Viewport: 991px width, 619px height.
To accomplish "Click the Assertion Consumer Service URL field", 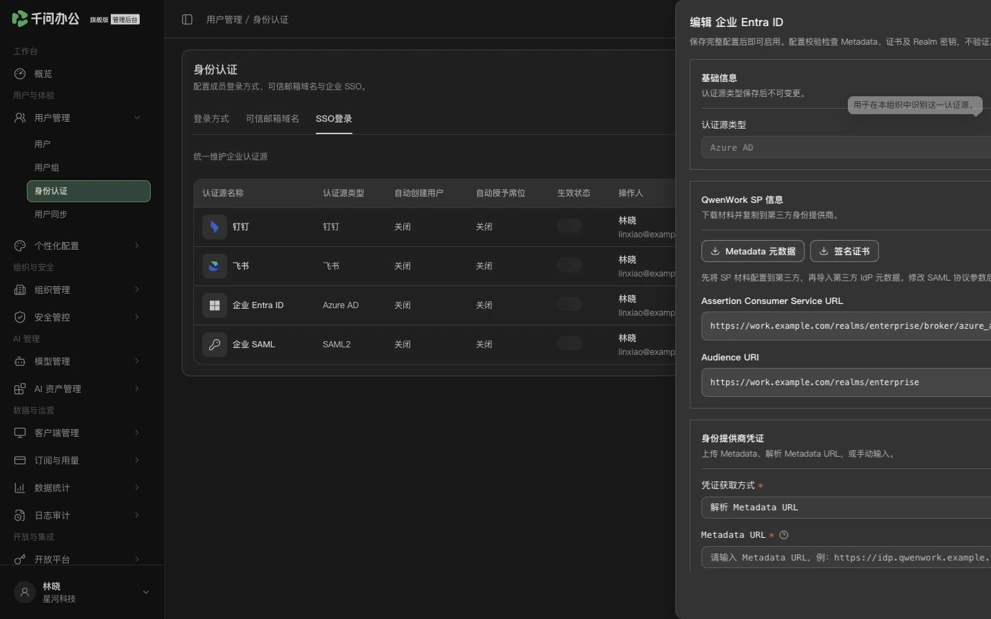I will 846,326.
